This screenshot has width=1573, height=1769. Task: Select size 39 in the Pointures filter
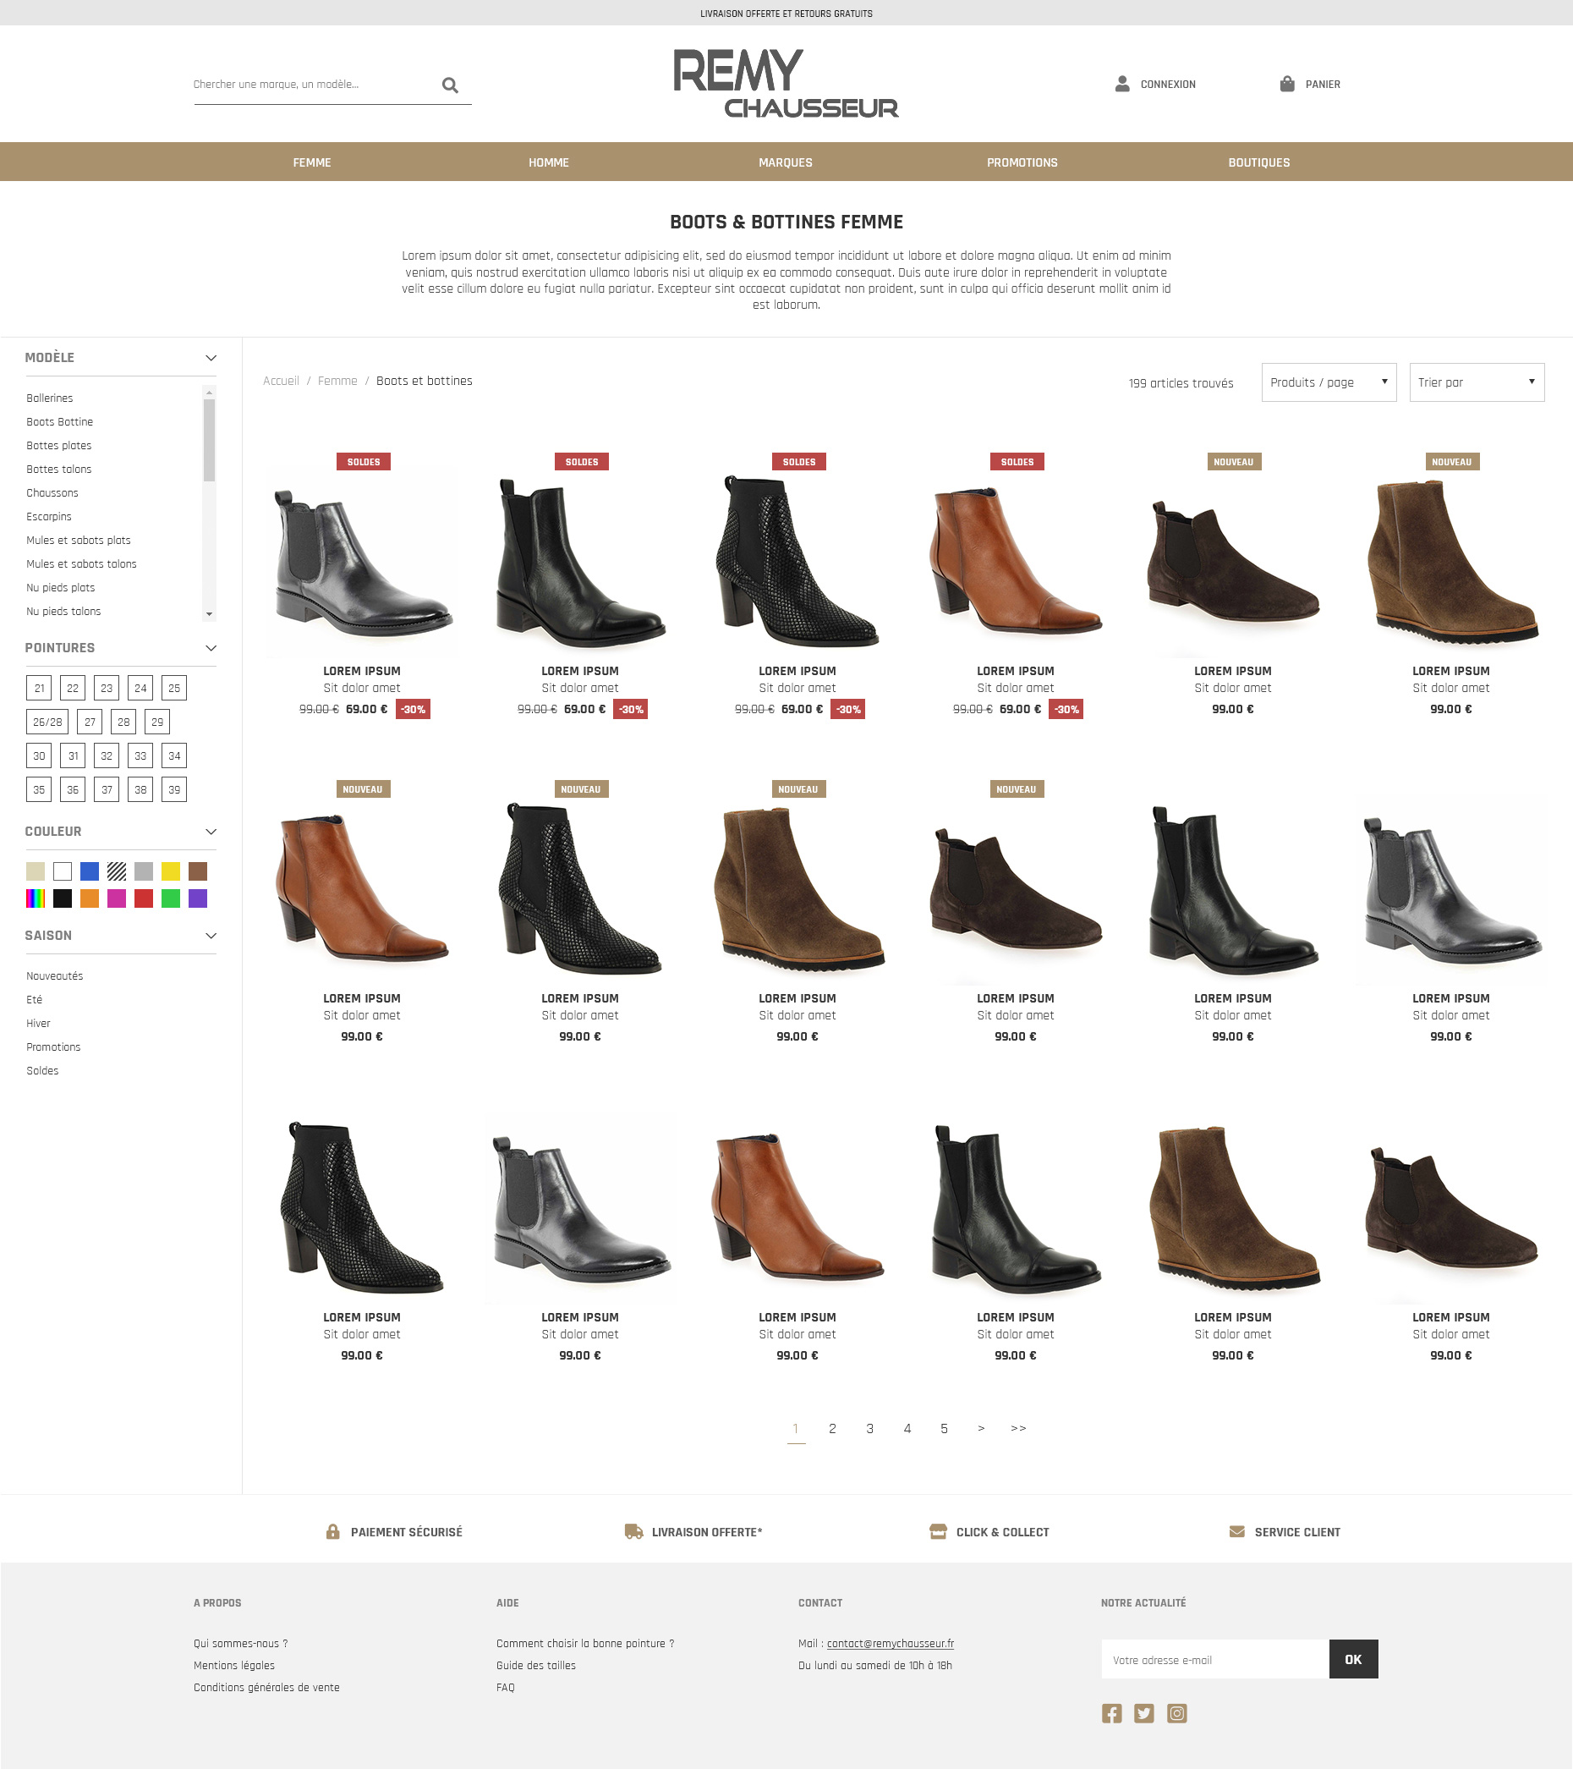[173, 788]
